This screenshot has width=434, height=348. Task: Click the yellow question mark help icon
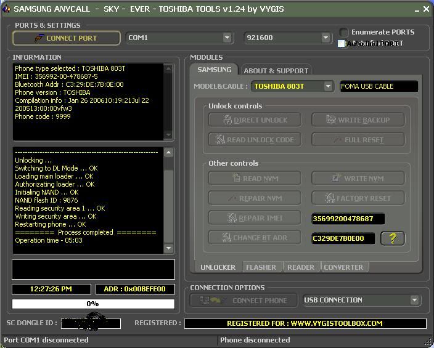coord(393,238)
